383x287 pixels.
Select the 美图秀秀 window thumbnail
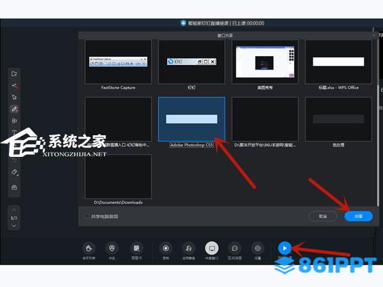pyautogui.click(x=265, y=62)
